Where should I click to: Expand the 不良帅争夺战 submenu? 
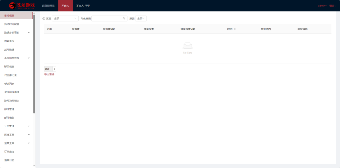tap(17, 58)
